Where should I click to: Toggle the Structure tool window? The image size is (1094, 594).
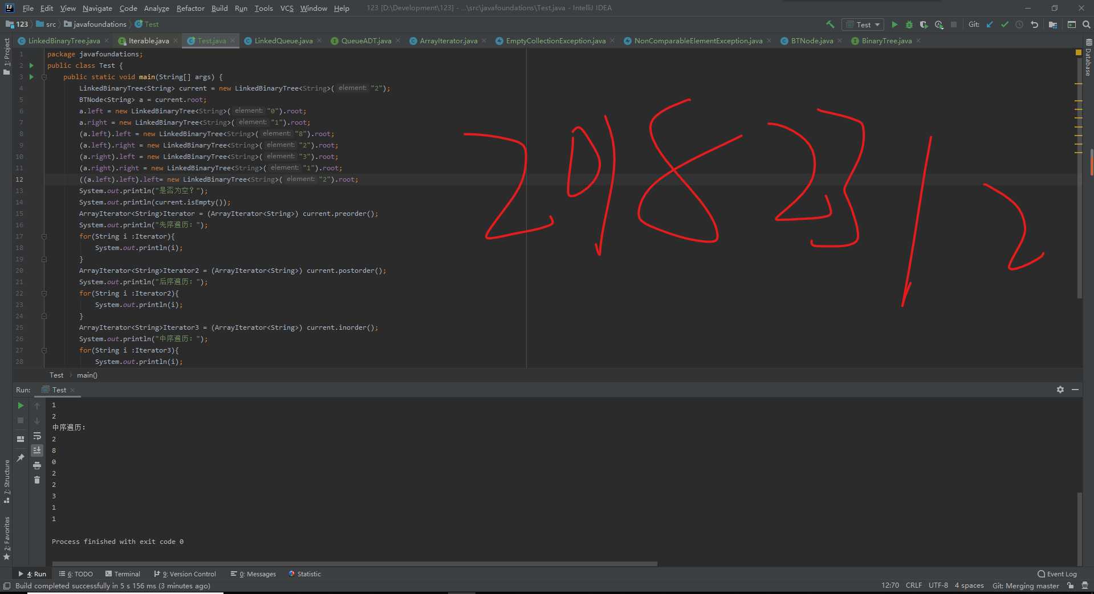(x=7, y=481)
